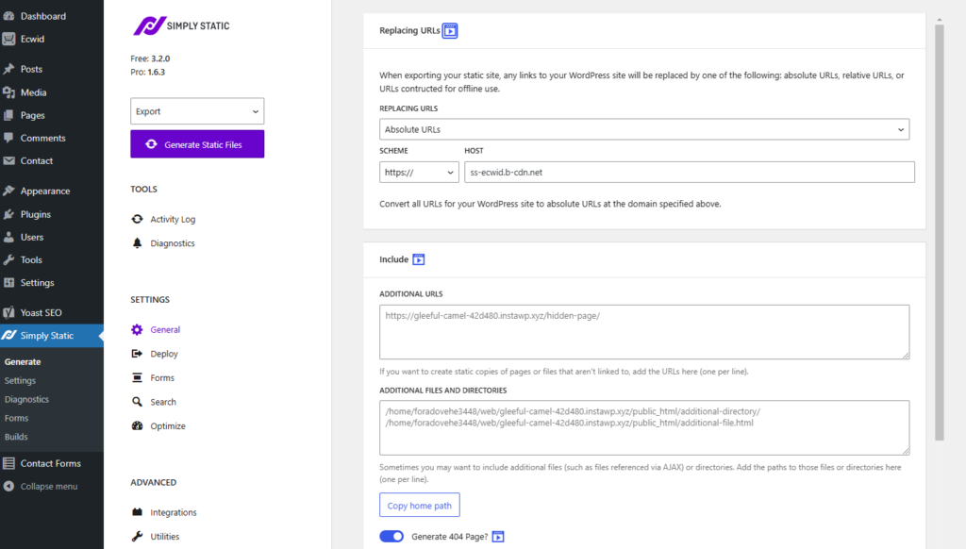Viewport: 966px width, 549px height.
Task: Click the Media library icon
Action: 8,92
